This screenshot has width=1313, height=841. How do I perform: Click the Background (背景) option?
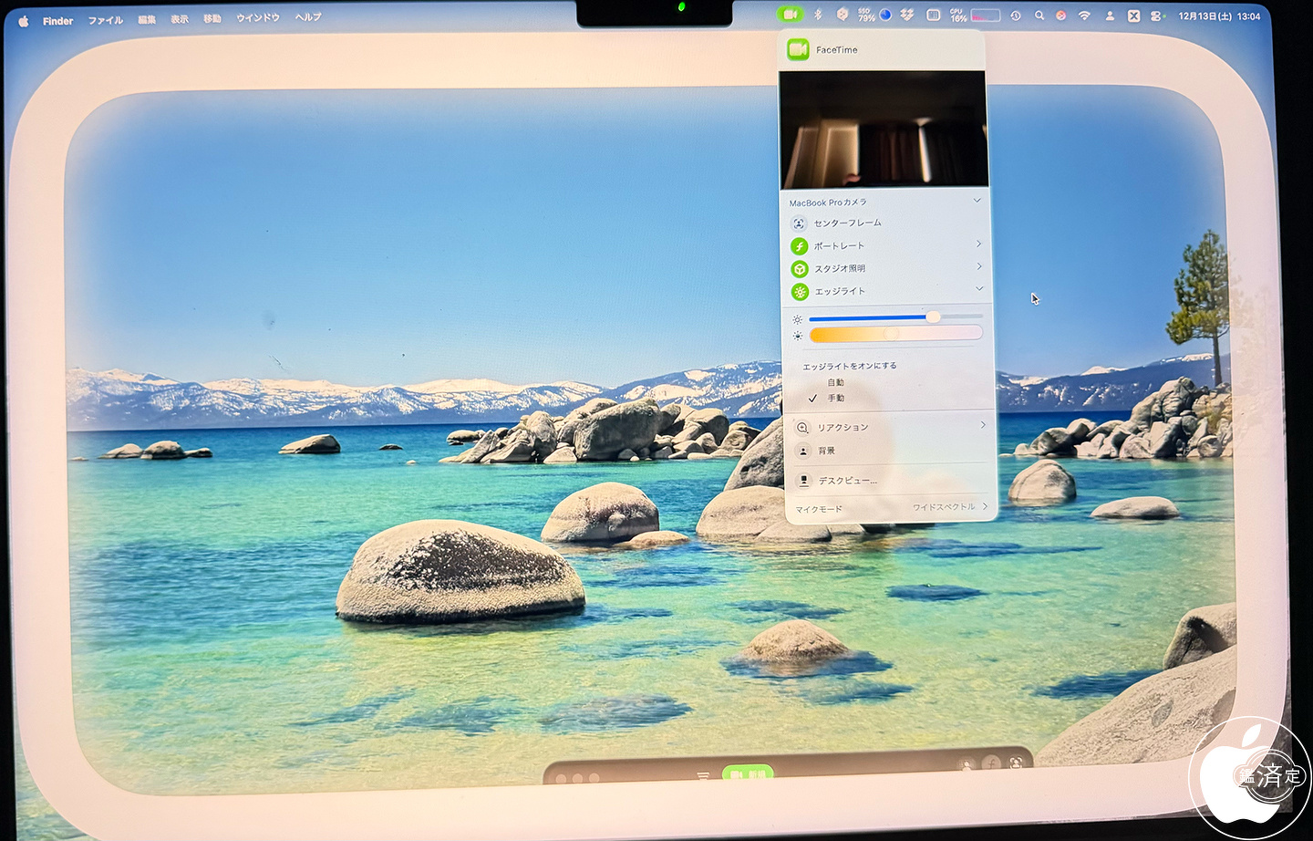click(x=826, y=451)
